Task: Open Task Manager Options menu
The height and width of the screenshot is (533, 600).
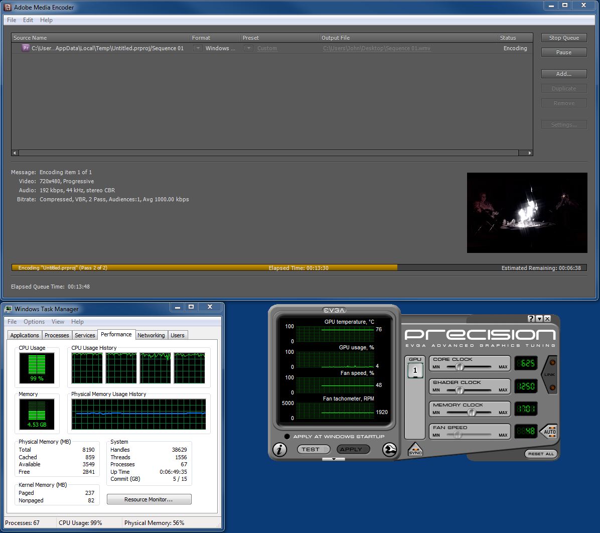Action: [34, 322]
